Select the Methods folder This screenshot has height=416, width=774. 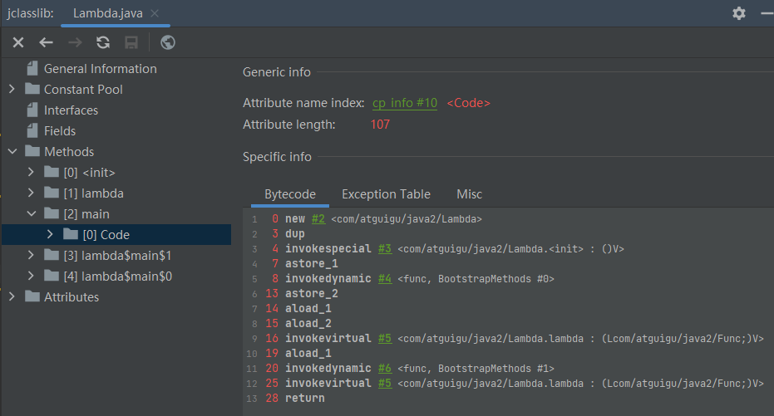point(69,152)
